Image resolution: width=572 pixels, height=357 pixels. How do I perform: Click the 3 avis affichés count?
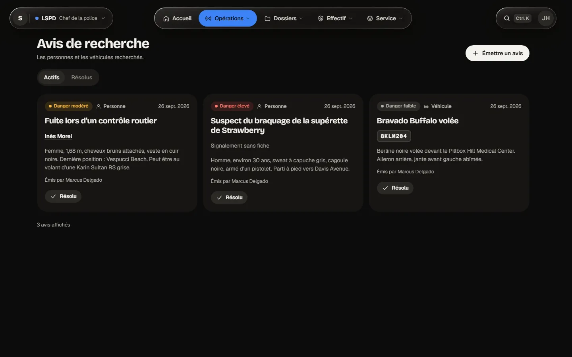(x=53, y=225)
